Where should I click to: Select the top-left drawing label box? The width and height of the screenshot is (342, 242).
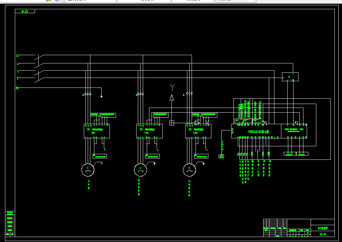point(25,11)
